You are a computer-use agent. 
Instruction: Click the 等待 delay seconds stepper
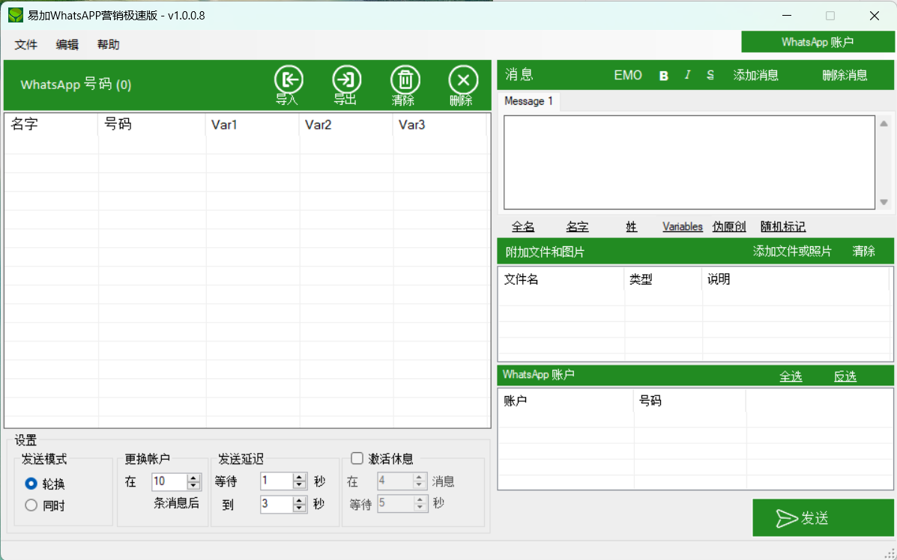tap(300, 481)
